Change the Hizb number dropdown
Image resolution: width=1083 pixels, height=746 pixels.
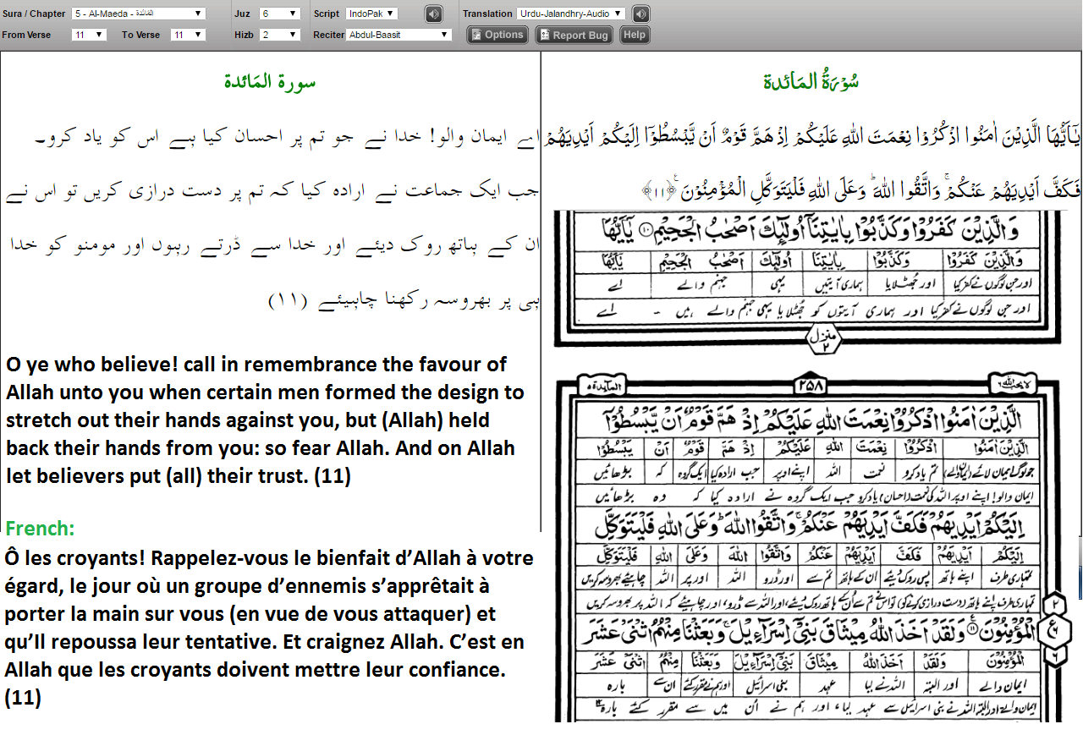point(280,35)
